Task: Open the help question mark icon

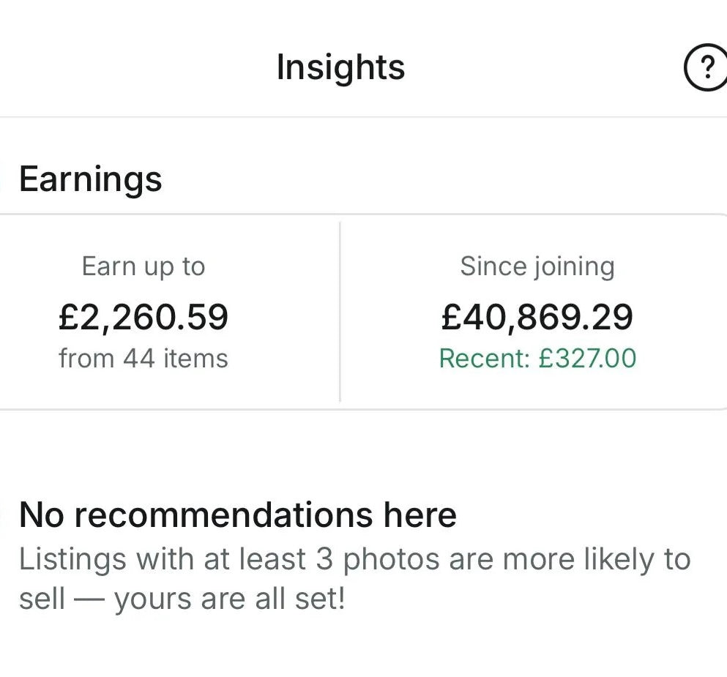Action: 706,69
